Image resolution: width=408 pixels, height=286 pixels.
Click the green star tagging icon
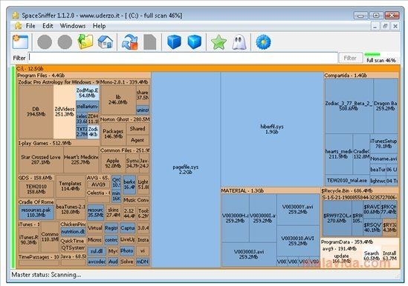pos(218,42)
